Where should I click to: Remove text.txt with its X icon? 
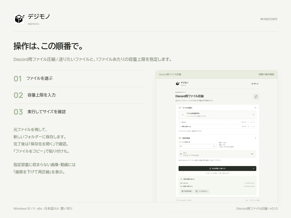coord(254,122)
